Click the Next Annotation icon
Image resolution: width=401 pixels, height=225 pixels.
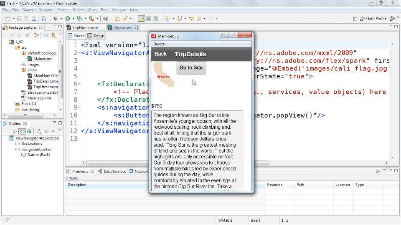point(168,18)
